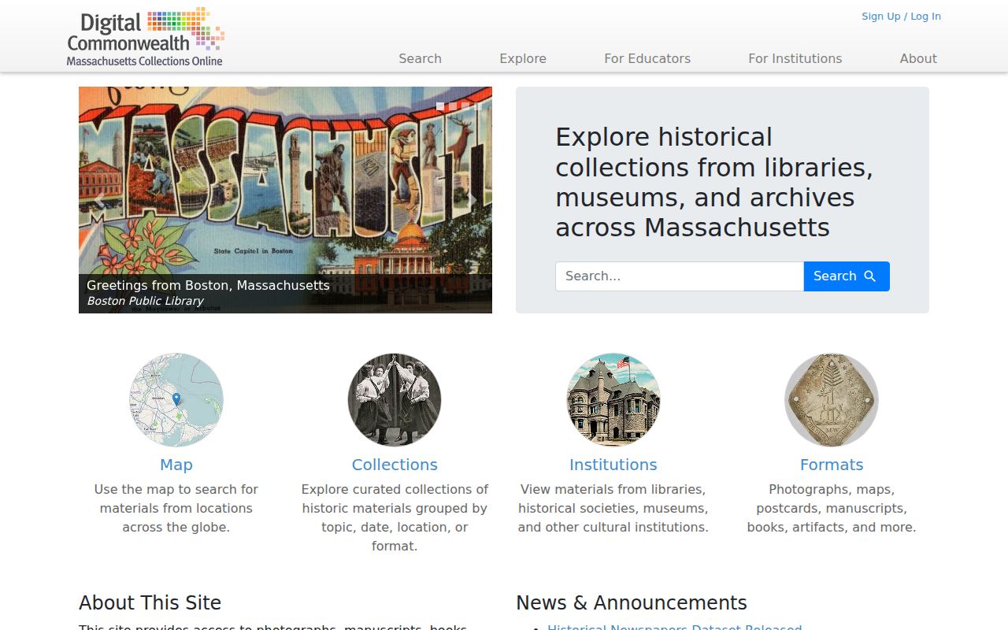Open the About navigation menu
The height and width of the screenshot is (630, 1008).
918,58
